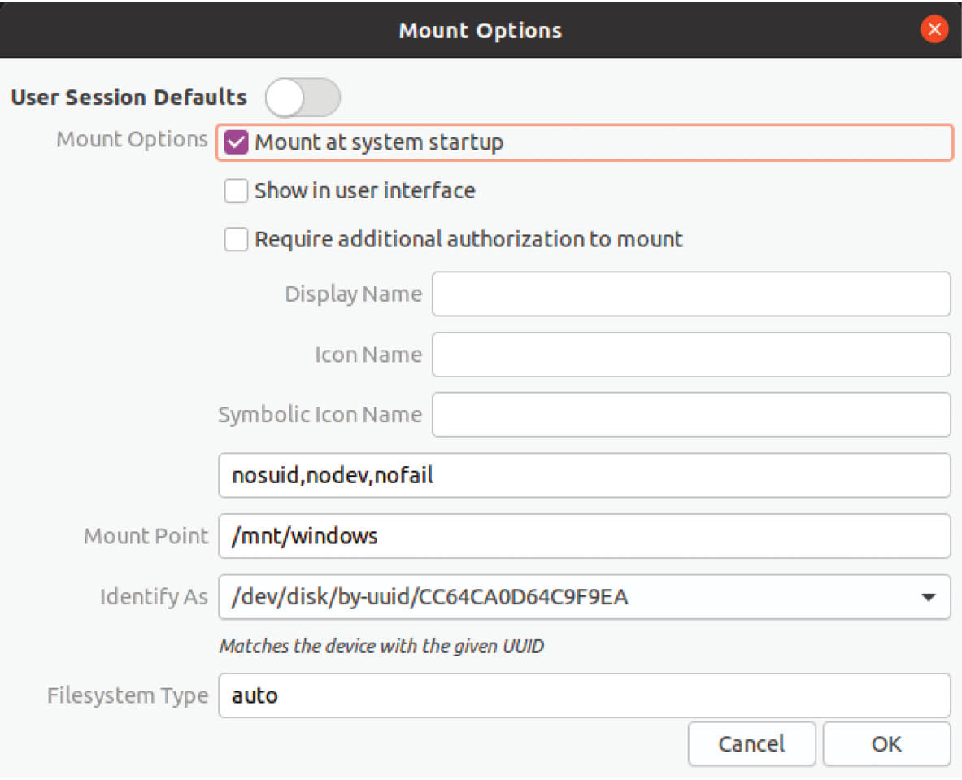Click the Mount Point /mnt/windows field

[584, 536]
